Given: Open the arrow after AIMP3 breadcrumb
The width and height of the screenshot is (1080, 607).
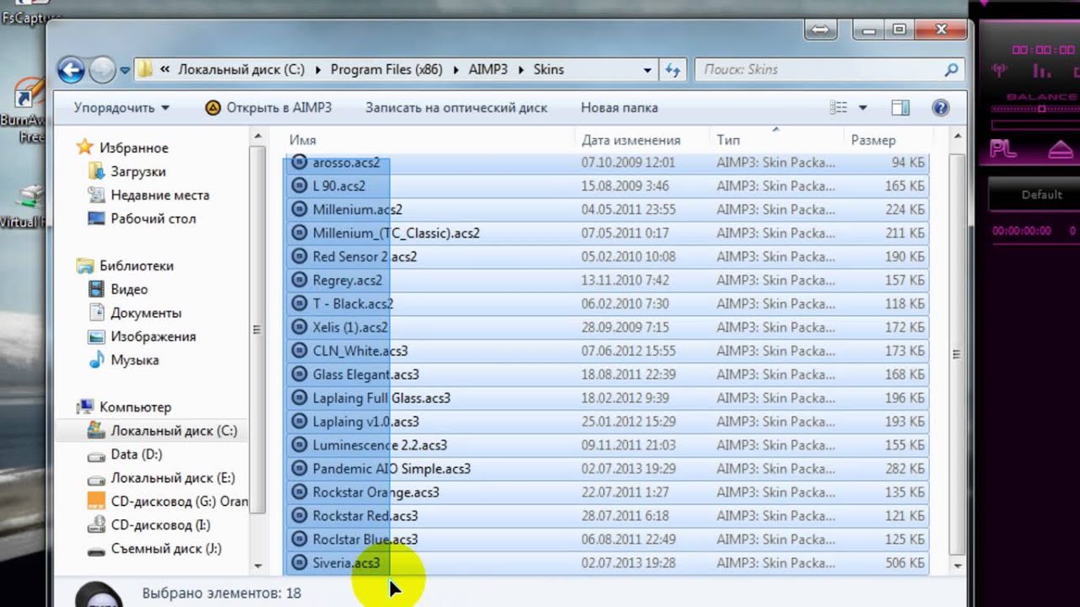Looking at the screenshot, I should 521,70.
